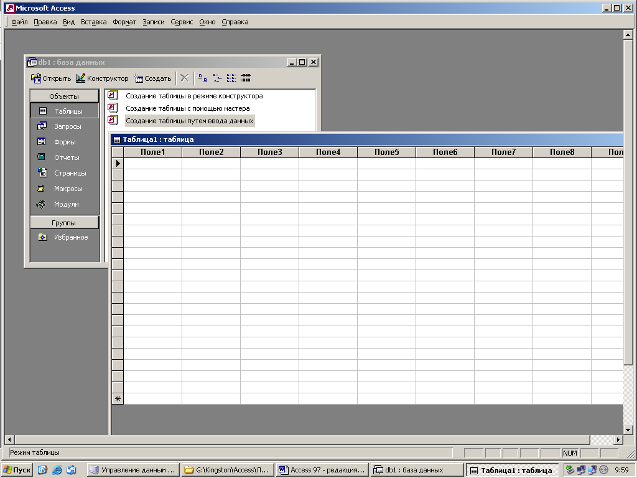
Task: Open the Формат menu
Action: (x=124, y=22)
